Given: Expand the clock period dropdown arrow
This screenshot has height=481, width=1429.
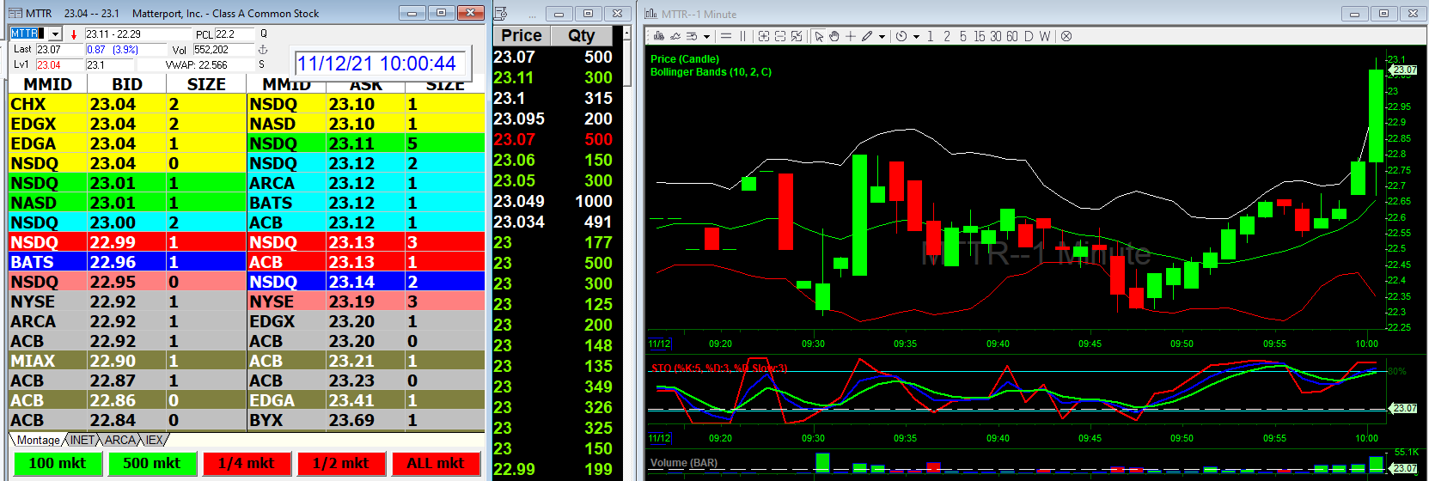Looking at the screenshot, I should [916, 36].
